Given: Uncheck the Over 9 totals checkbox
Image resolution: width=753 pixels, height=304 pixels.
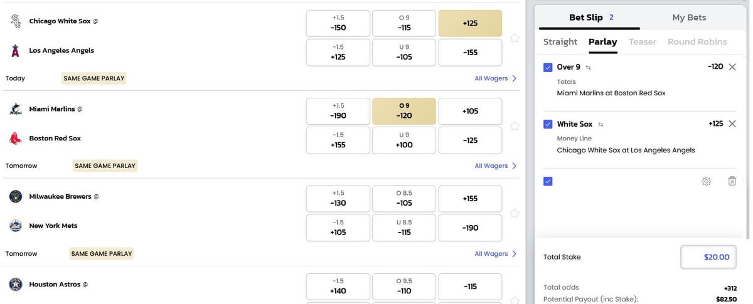Looking at the screenshot, I should 548,67.
